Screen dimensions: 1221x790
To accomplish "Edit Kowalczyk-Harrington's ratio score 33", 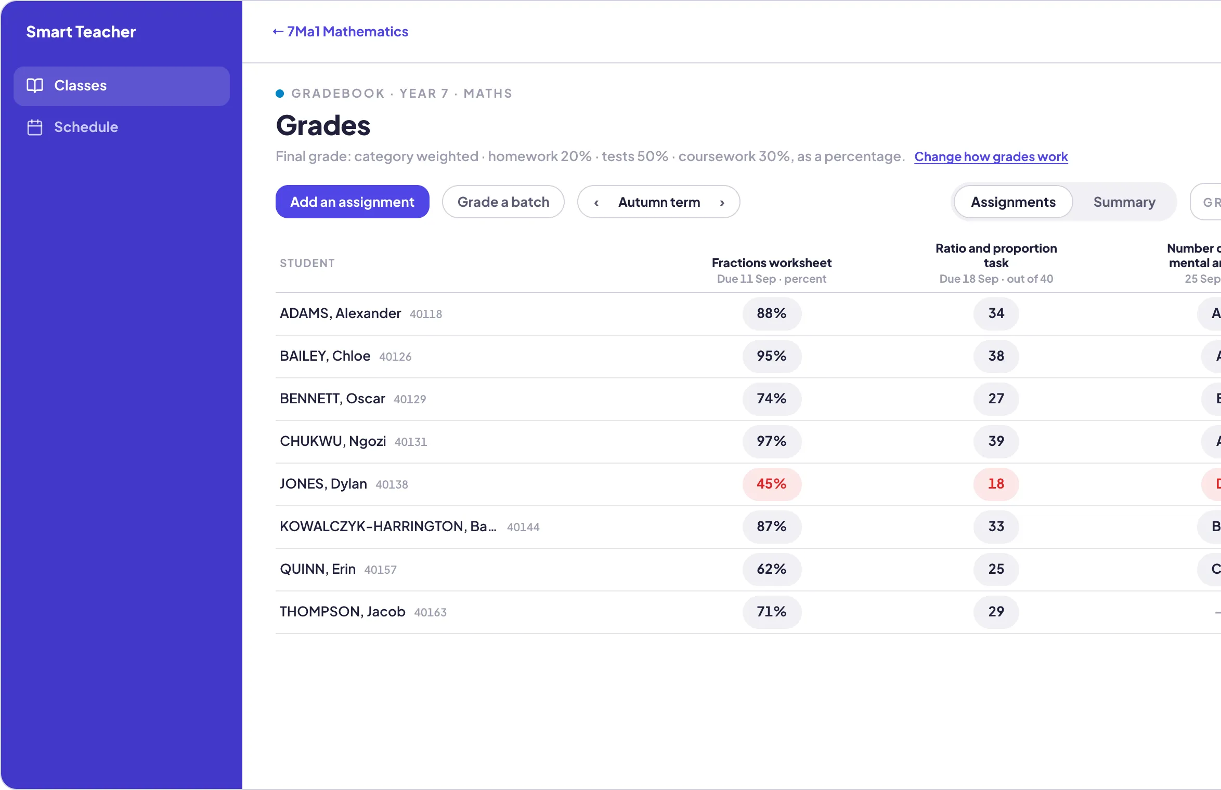I will (x=996, y=526).
